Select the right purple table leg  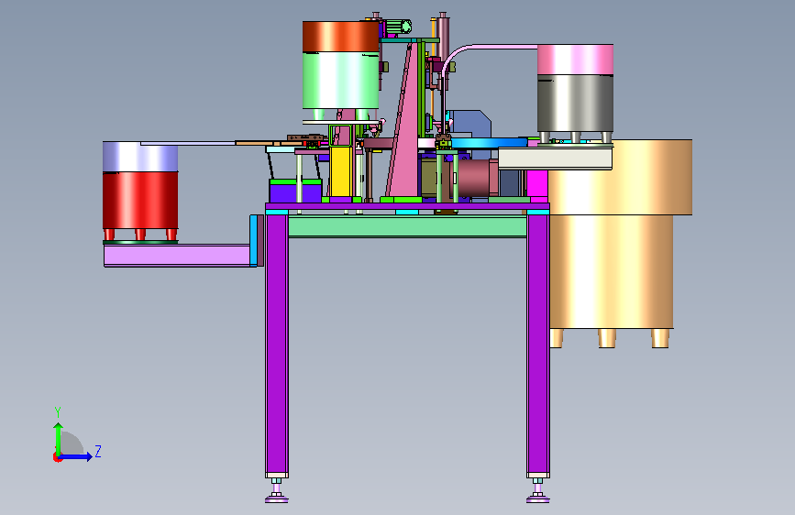pyautogui.click(x=538, y=344)
